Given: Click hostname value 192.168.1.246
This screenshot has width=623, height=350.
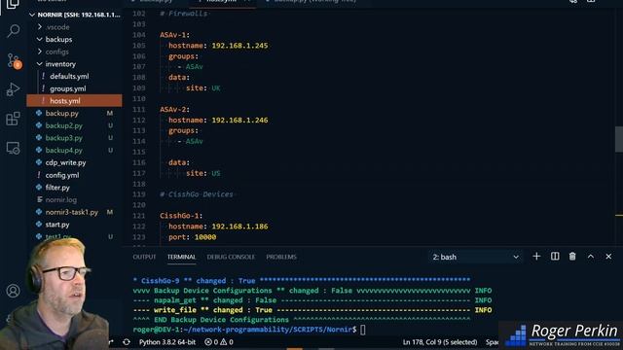Looking at the screenshot, I should [x=239, y=120].
